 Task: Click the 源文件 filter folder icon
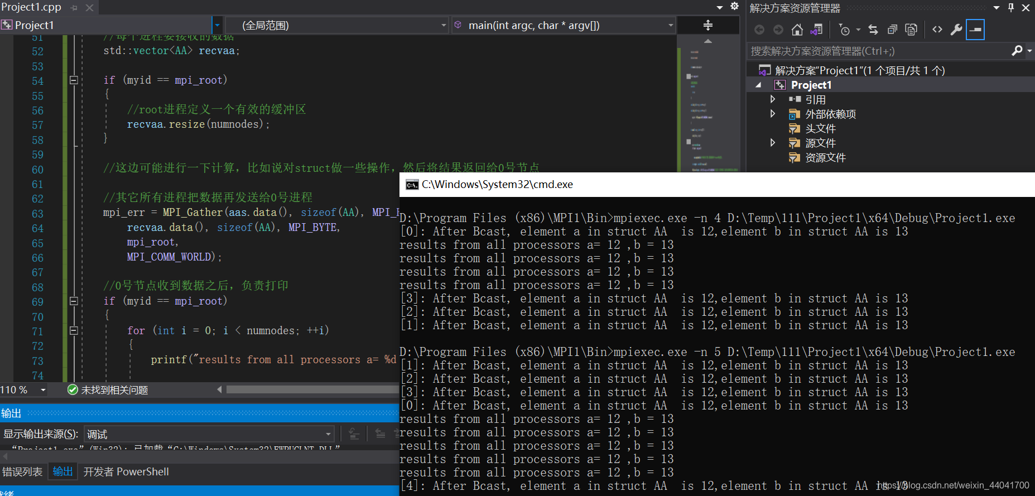point(795,143)
